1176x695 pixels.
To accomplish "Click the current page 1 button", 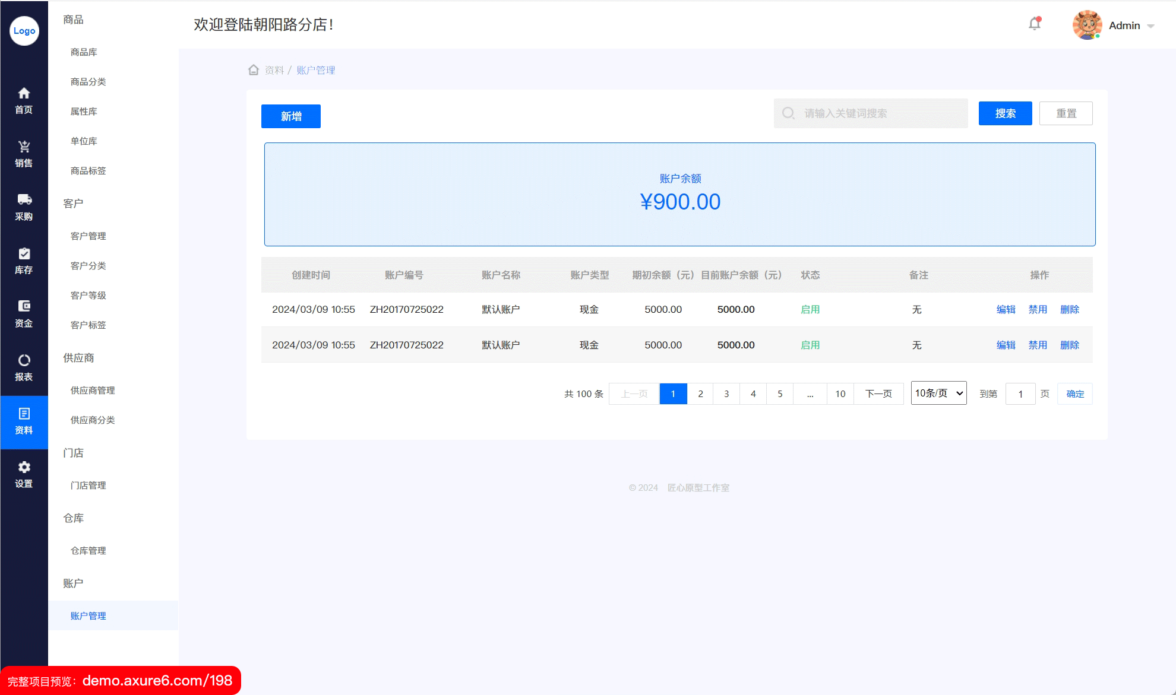I will [x=673, y=393].
